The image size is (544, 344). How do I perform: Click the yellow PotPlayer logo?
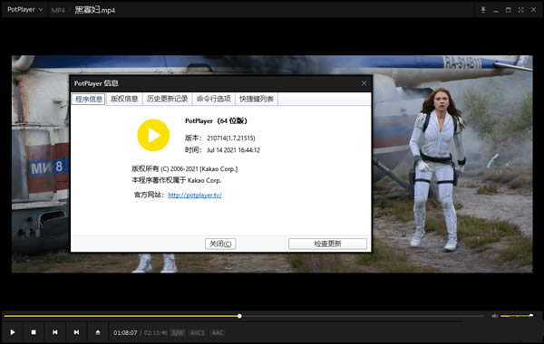[153, 135]
